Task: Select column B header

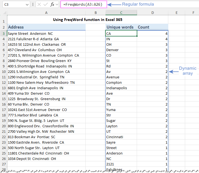Action: [x=96, y=13]
